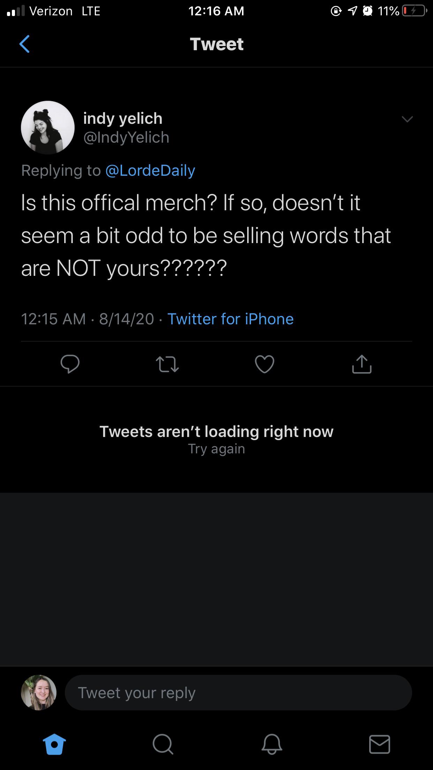This screenshot has height=770, width=433.
Task: Open the Search tab
Action: [162, 744]
